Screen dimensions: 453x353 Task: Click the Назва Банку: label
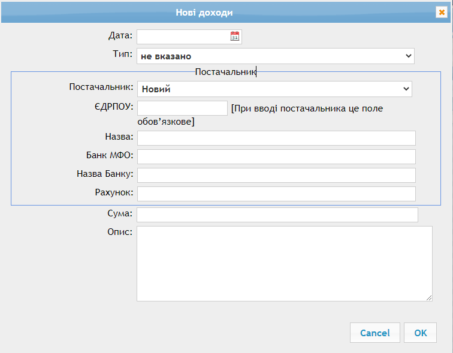(105, 174)
